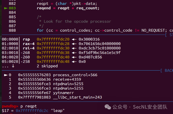The height and width of the screenshot is (114, 173).
Task: Click the white frame 0 arrow in backtrace
Action: [6, 75]
